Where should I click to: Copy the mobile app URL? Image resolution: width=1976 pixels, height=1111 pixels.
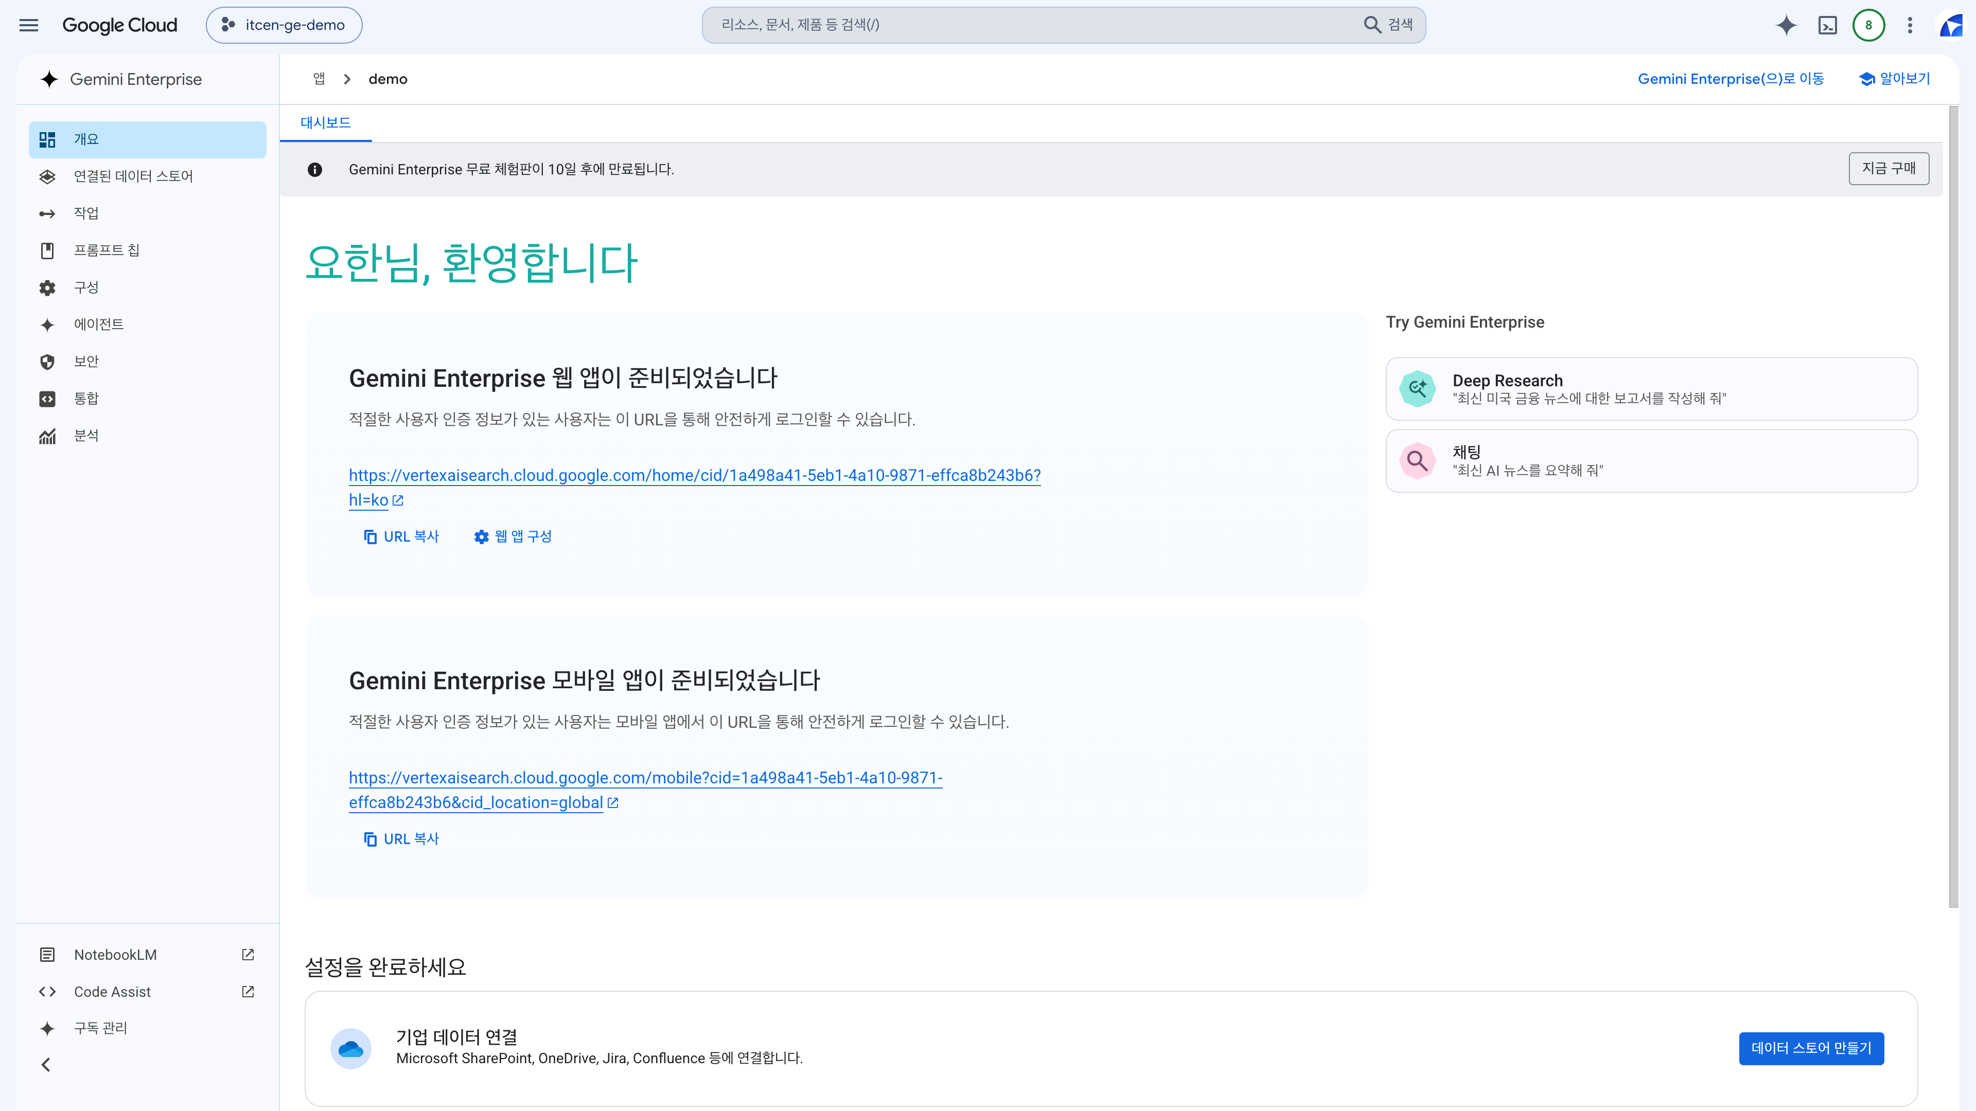[401, 839]
